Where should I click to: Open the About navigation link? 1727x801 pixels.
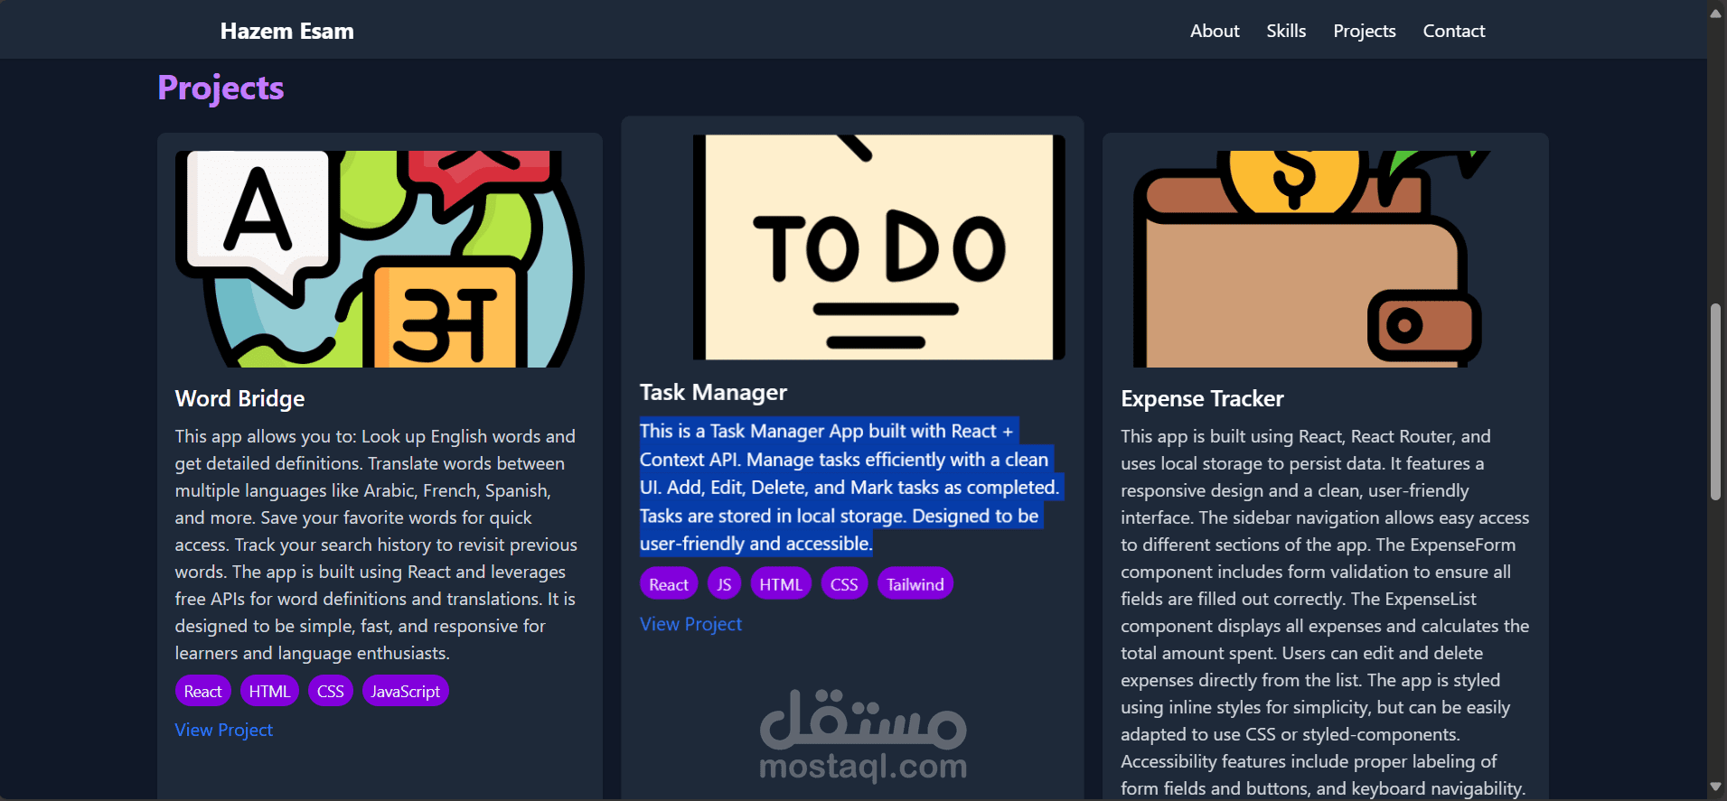pyautogui.click(x=1215, y=31)
